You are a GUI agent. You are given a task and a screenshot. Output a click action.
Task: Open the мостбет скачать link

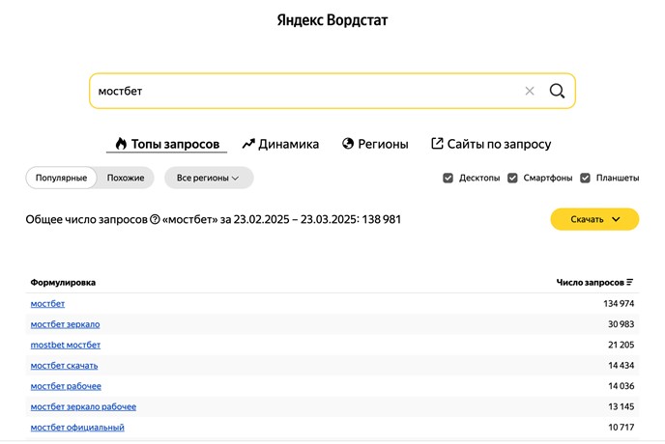coord(64,366)
